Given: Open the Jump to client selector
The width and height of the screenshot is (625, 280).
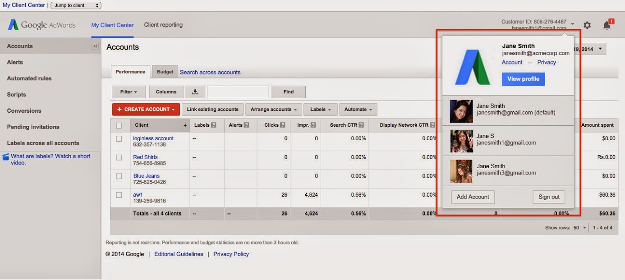Looking at the screenshot, I should point(76,5).
